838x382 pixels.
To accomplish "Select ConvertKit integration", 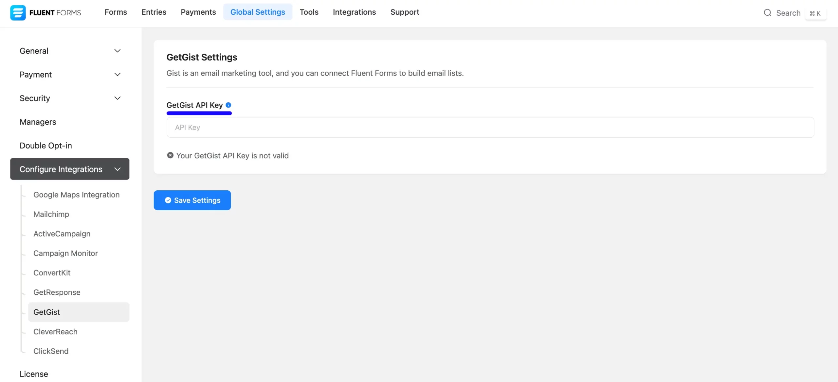I will 52,273.
